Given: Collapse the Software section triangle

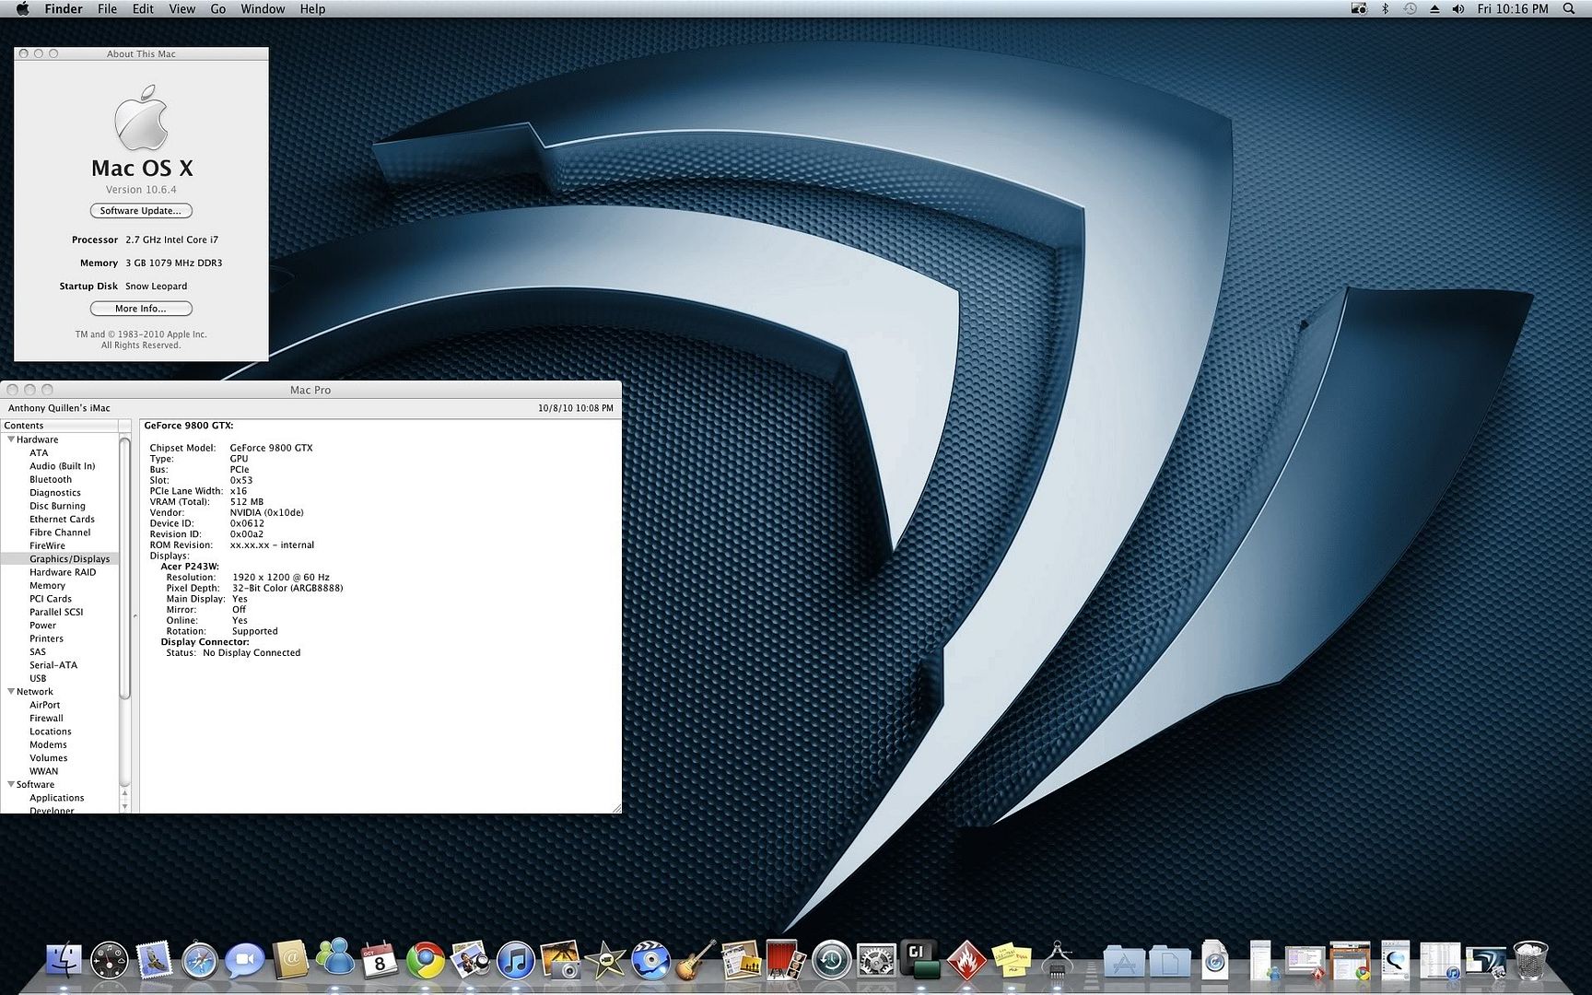Looking at the screenshot, I should (11, 784).
